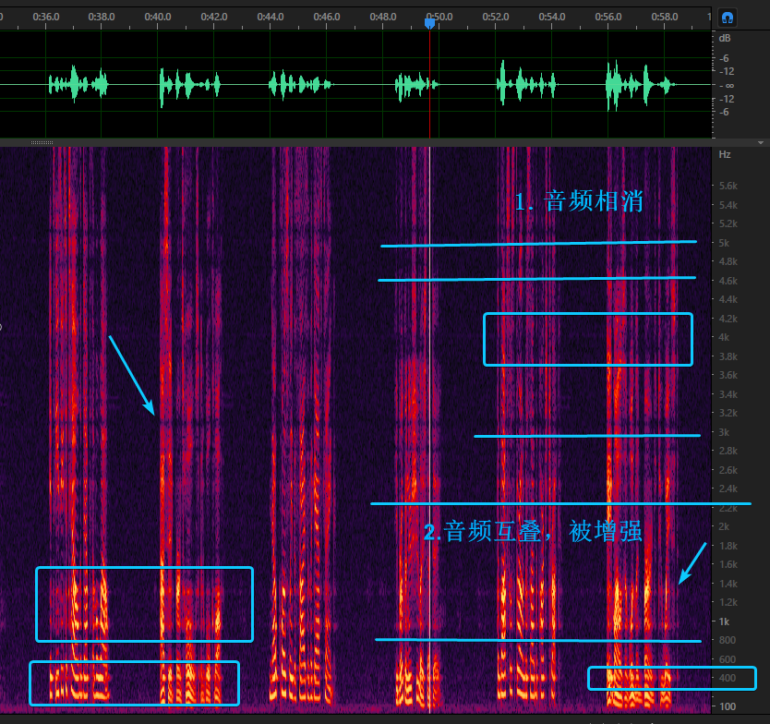Select 3.6k on the frequency scale
770x724 pixels.
click(728, 375)
